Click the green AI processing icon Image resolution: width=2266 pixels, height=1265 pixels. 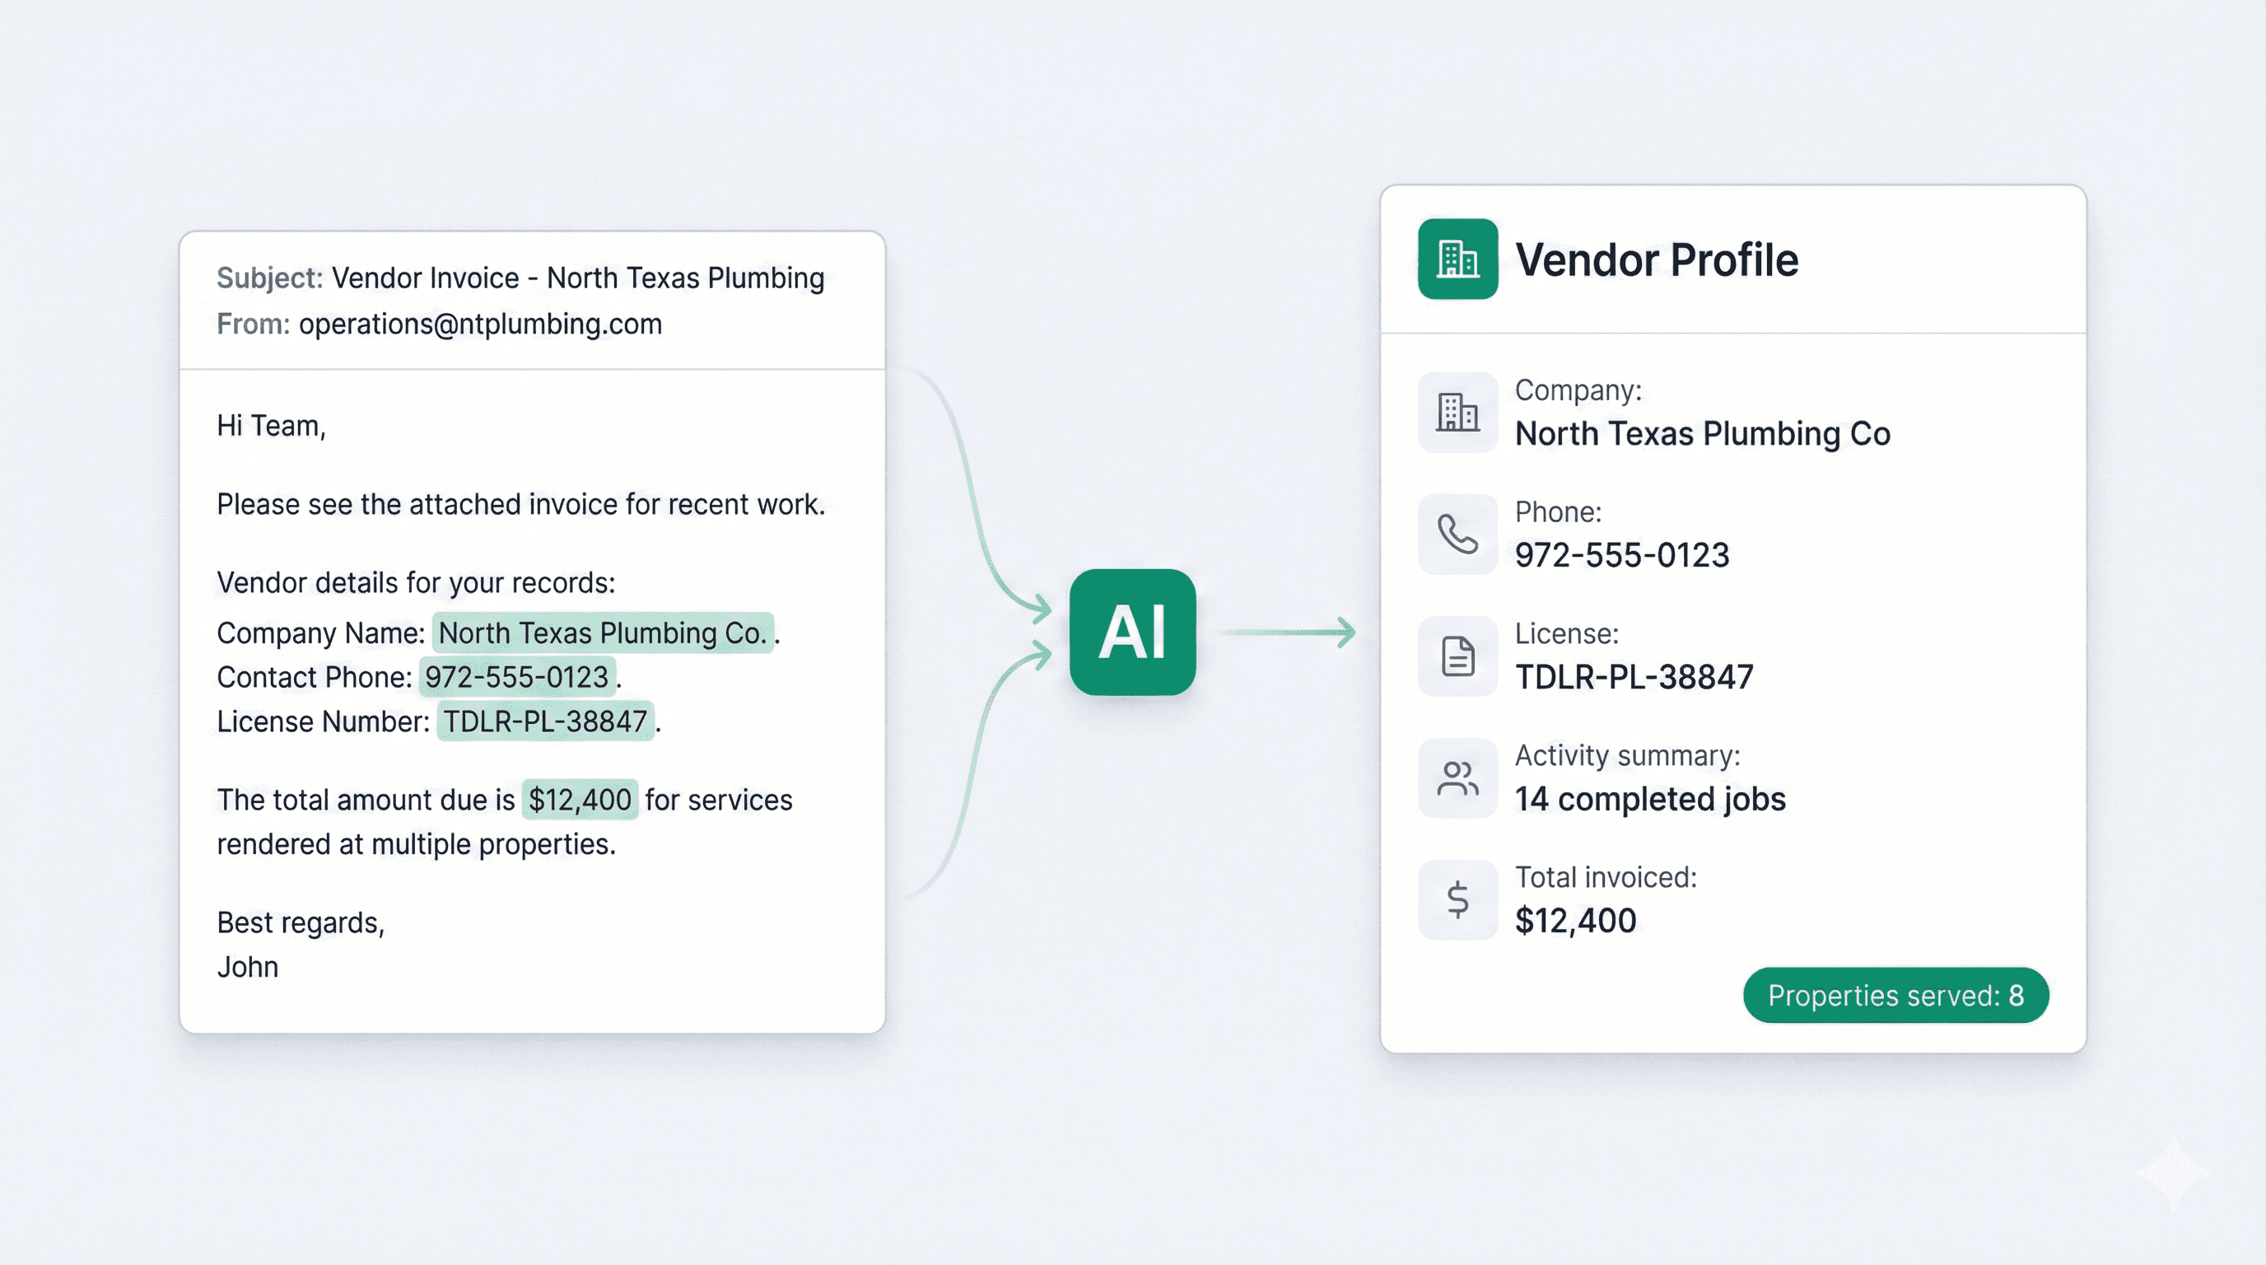point(1133,632)
